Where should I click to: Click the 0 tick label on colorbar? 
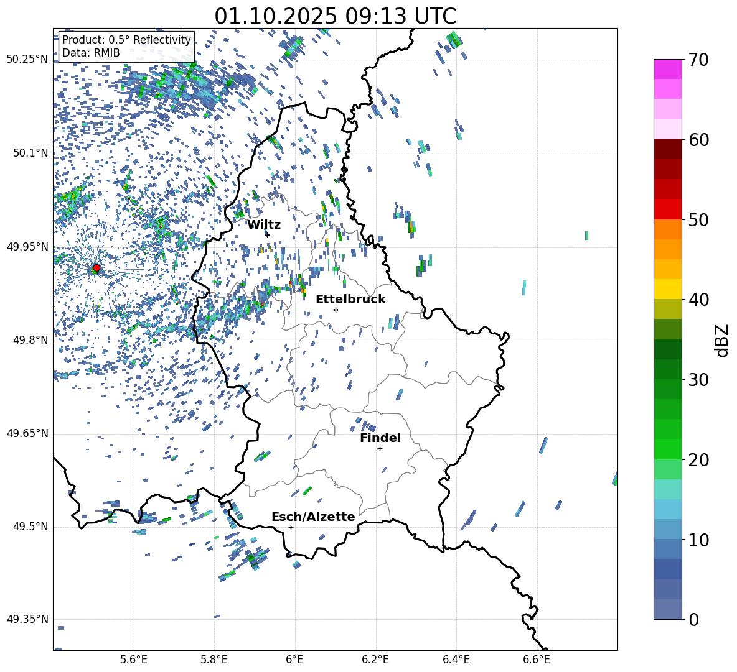[693, 619]
